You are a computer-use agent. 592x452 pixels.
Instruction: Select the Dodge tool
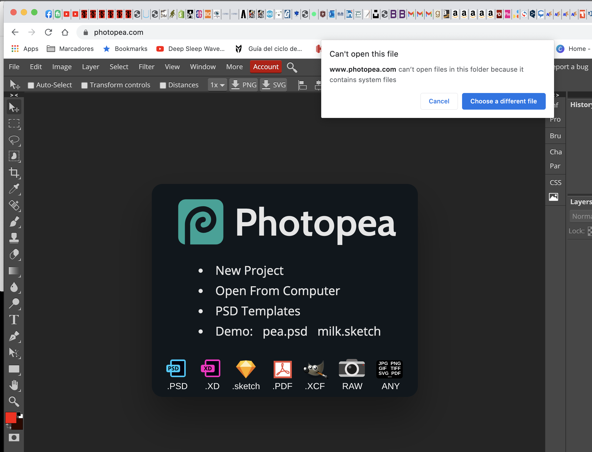(14, 303)
